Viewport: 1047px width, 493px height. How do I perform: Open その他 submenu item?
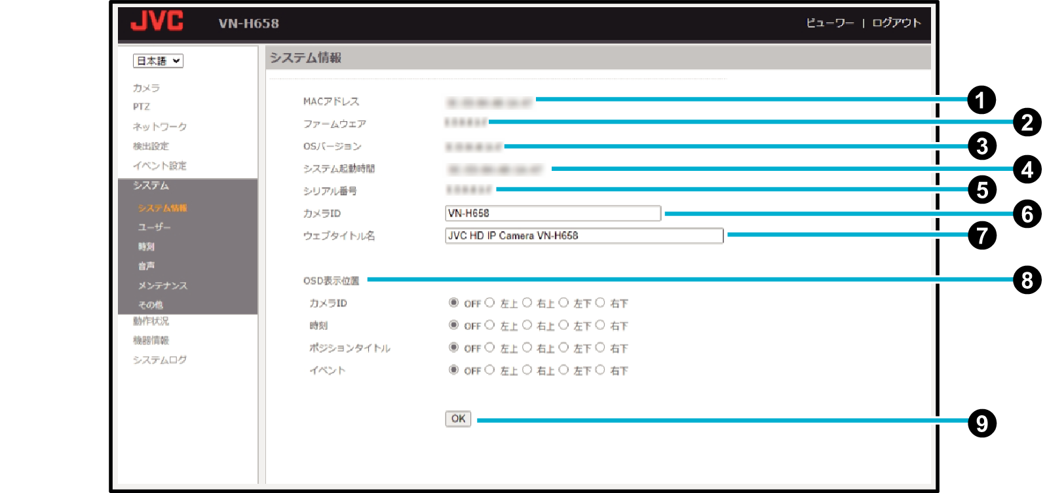150,304
